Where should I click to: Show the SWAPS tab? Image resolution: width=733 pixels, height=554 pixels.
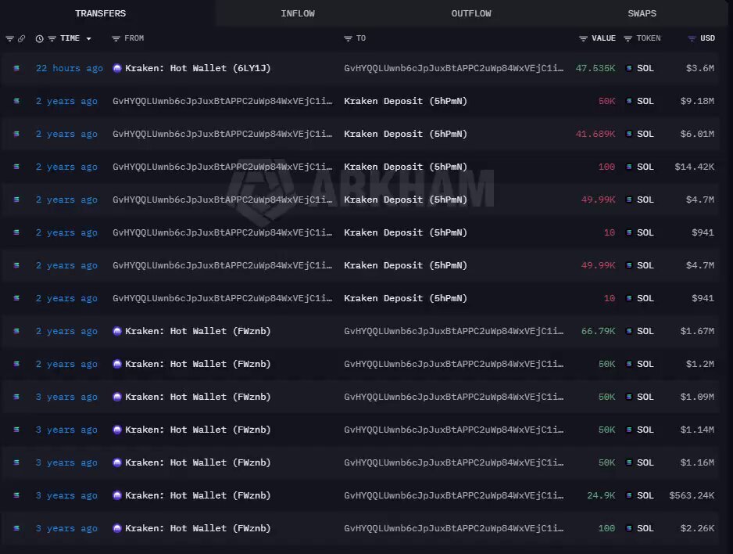pos(642,13)
